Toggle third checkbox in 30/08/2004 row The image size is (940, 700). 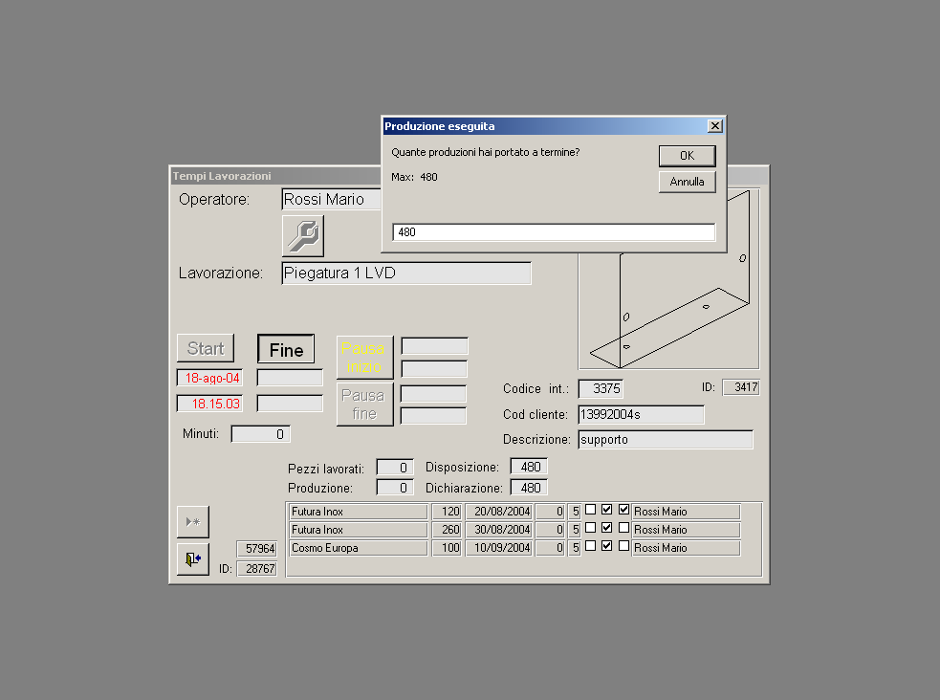[x=623, y=528]
